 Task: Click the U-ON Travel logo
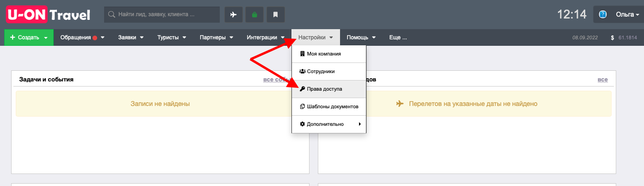pos(48,15)
